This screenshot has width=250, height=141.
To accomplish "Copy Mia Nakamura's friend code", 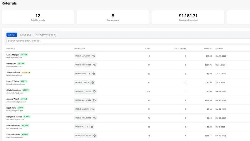I will tap(92, 127).
